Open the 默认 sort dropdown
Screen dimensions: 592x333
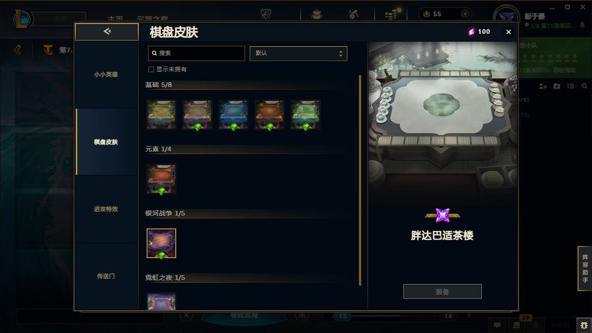click(298, 53)
